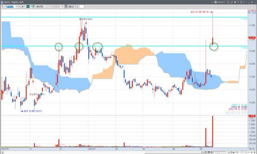257x154 pixels.
Task: Click the stop button on bottom bar
Action: point(209,152)
